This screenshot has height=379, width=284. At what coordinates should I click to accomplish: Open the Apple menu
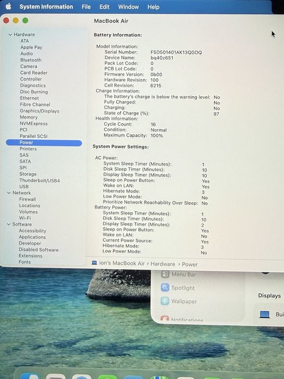tap(9, 6)
